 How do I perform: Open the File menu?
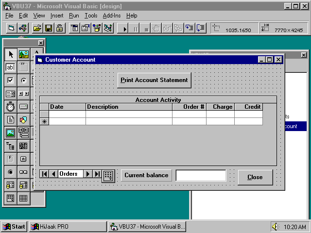click(x=9, y=16)
